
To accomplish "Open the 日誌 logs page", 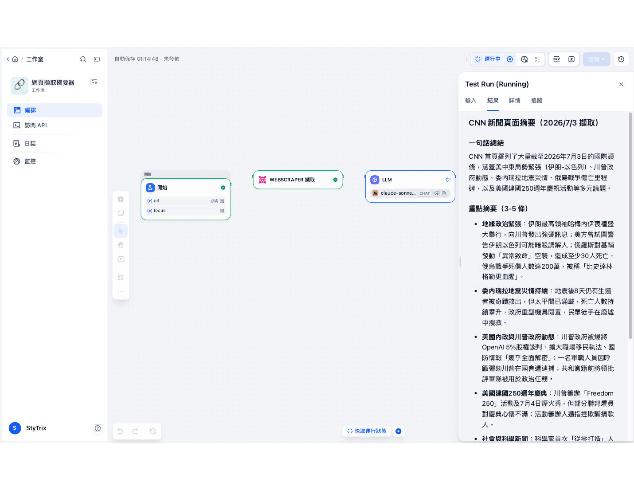I will pos(55,143).
